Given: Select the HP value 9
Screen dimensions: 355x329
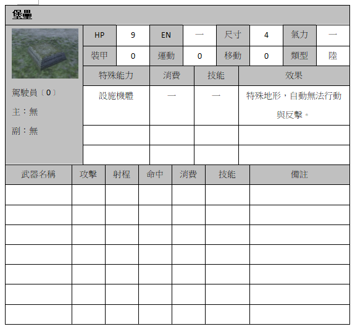Looking at the screenshot, I should [x=133, y=35].
